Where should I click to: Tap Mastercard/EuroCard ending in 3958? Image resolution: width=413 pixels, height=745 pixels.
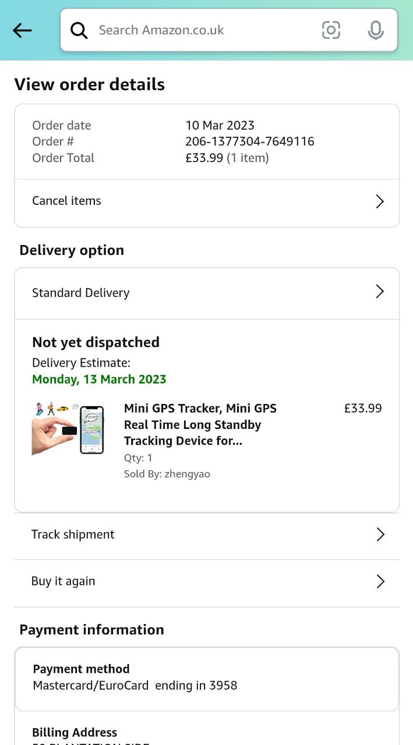coord(135,686)
